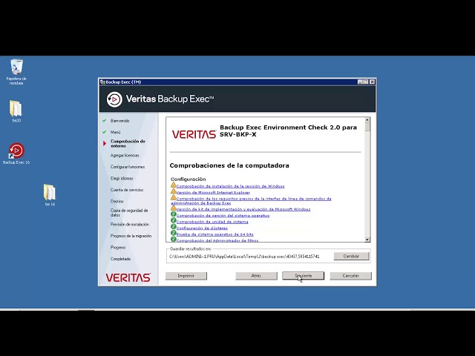Click green check icon beside 64 bits system test
Image resolution: width=475 pixels, height=356 pixels.
[173, 233]
